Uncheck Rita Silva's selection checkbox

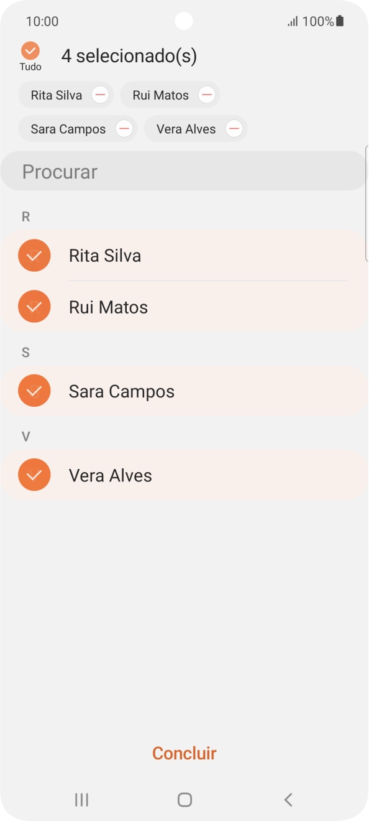(x=34, y=255)
